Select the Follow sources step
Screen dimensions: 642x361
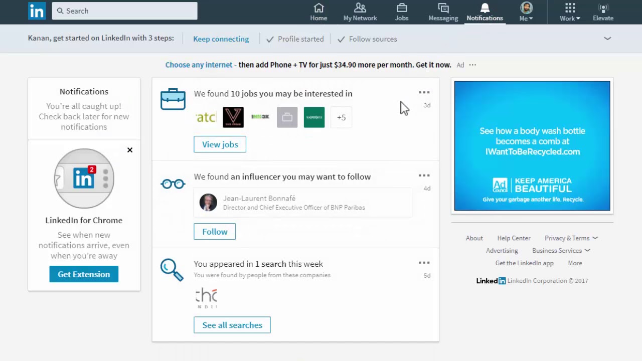pos(367,39)
